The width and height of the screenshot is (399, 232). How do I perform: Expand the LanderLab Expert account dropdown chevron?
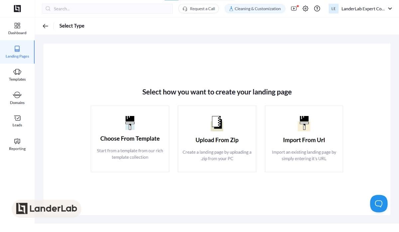390,9
